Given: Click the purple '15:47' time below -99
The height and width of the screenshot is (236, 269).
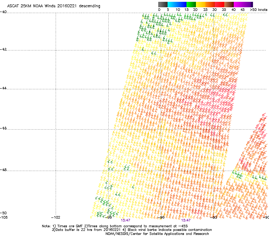Looking at the screenshot, I should click(125, 220).
